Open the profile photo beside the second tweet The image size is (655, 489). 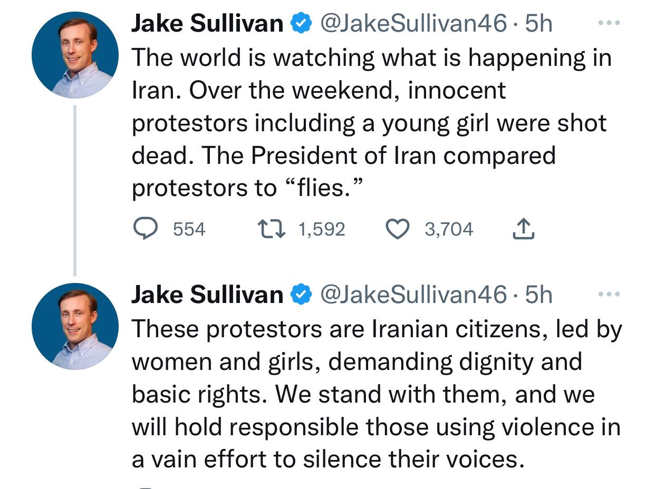(75, 326)
